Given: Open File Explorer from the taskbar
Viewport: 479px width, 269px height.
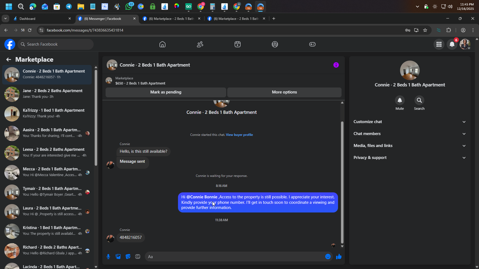Looking at the screenshot, I should 81,7.
